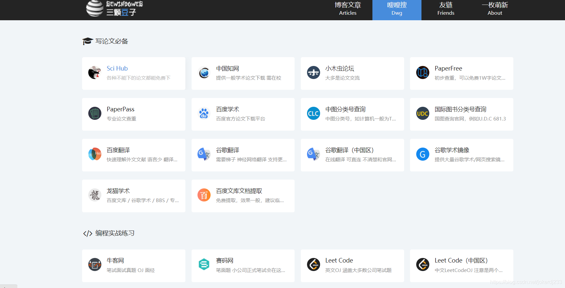Click the UDC dark circle icon
565x288 pixels.
pyautogui.click(x=423, y=113)
